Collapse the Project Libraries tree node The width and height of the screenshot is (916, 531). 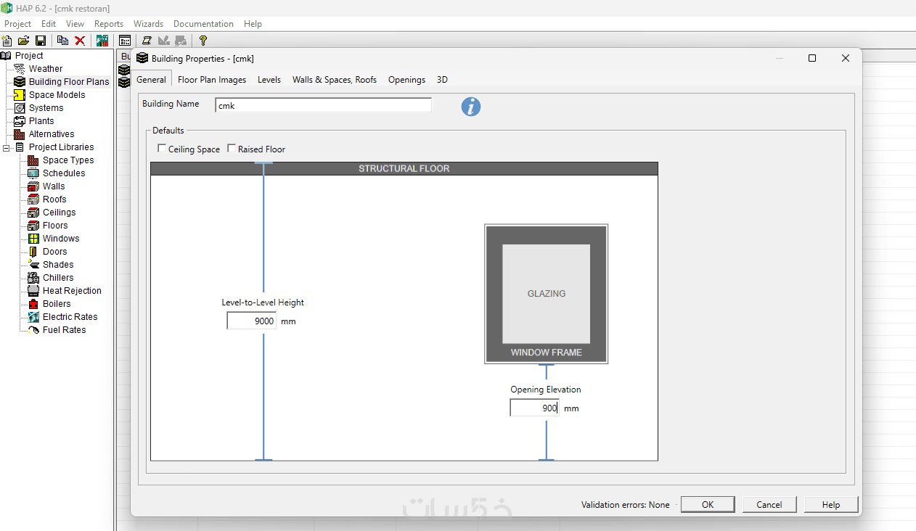coord(7,147)
